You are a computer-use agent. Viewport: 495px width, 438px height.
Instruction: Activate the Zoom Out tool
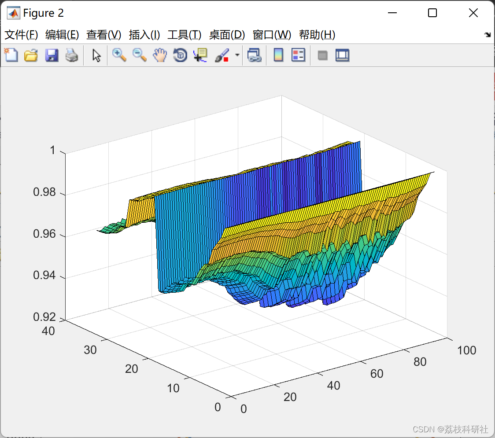[x=139, y=55]
